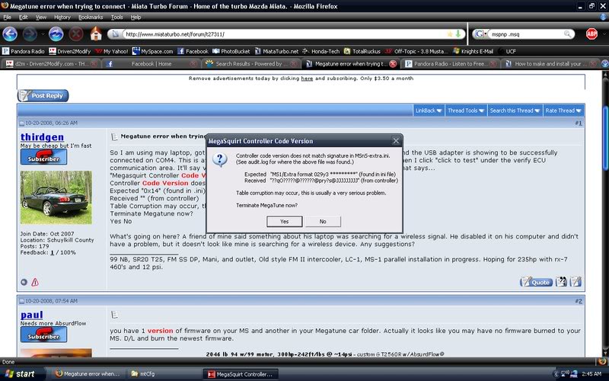The height and width of the screenshot is (381, 609).
Task: Click the green download arrow in address bar
Action: [458, 34]
